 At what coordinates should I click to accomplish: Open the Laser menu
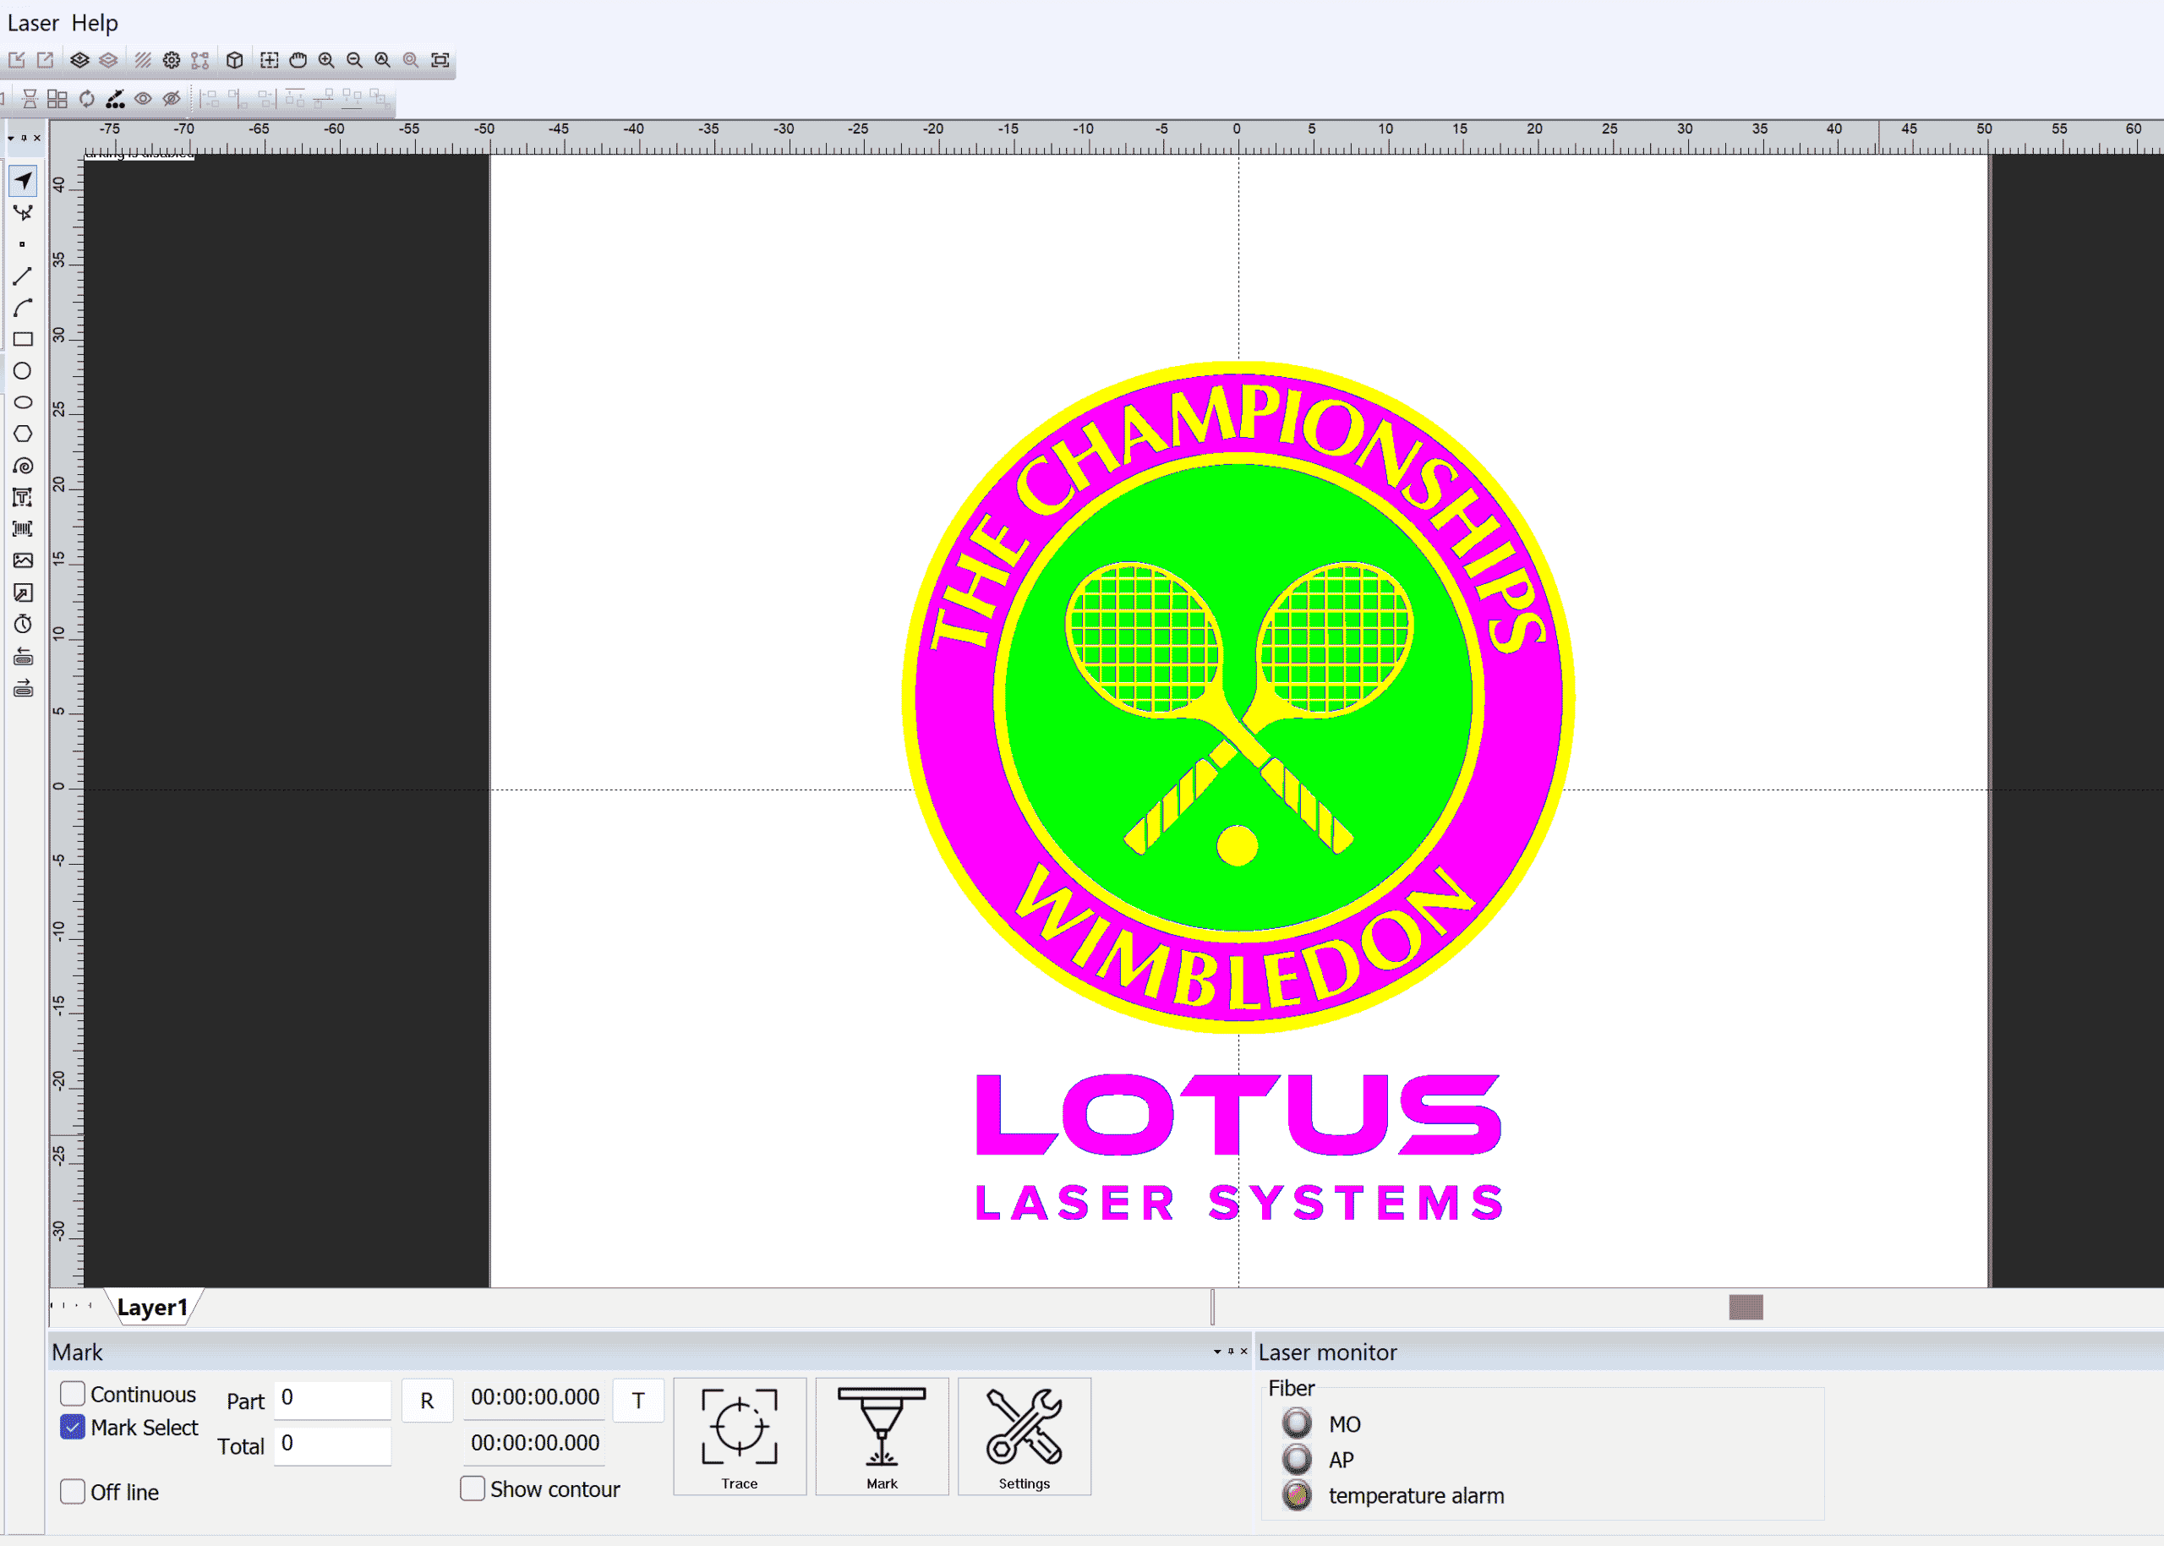pyautogui.click(x=31, y=22)
